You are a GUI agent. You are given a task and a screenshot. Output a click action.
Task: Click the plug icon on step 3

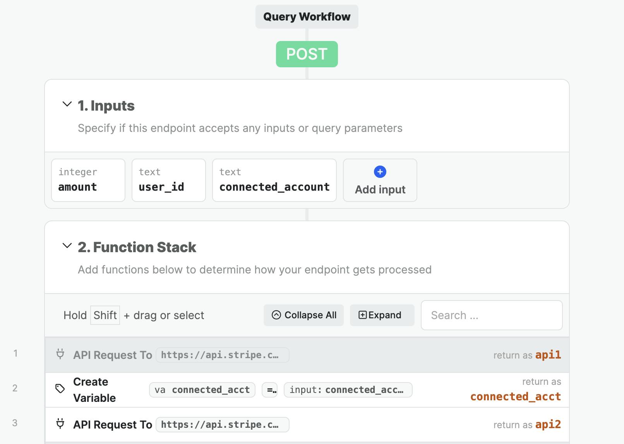point(60,424)
